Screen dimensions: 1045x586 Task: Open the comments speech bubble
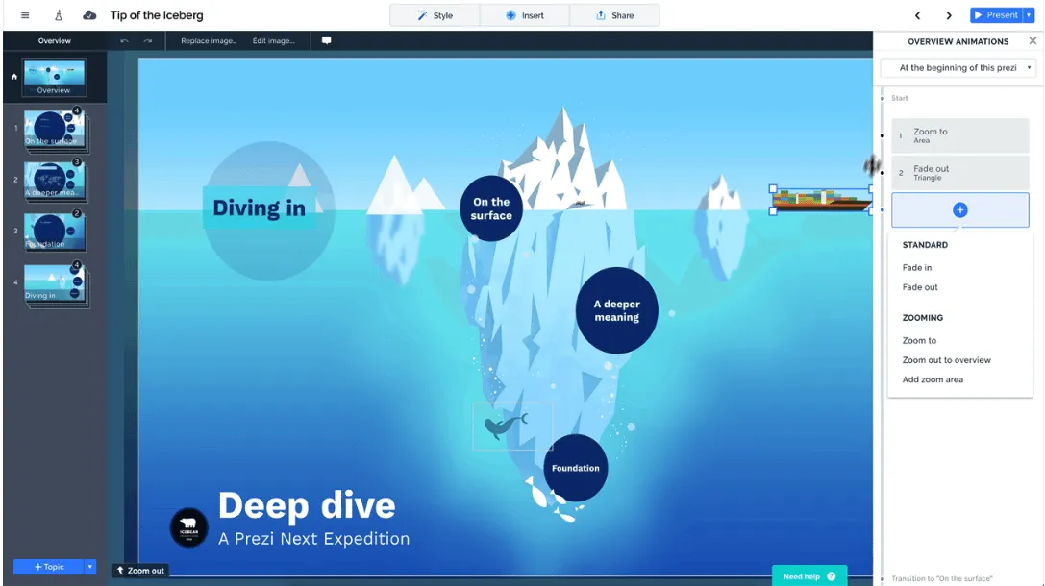[327, 41]
